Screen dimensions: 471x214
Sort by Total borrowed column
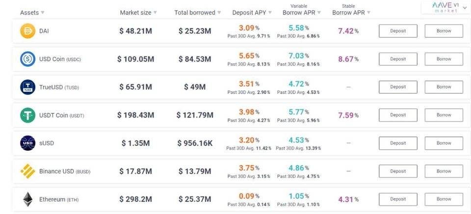[x=197, y=13]
